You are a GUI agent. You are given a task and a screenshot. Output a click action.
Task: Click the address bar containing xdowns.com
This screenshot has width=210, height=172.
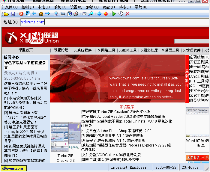pyautogui.click(x=115, y=22)
